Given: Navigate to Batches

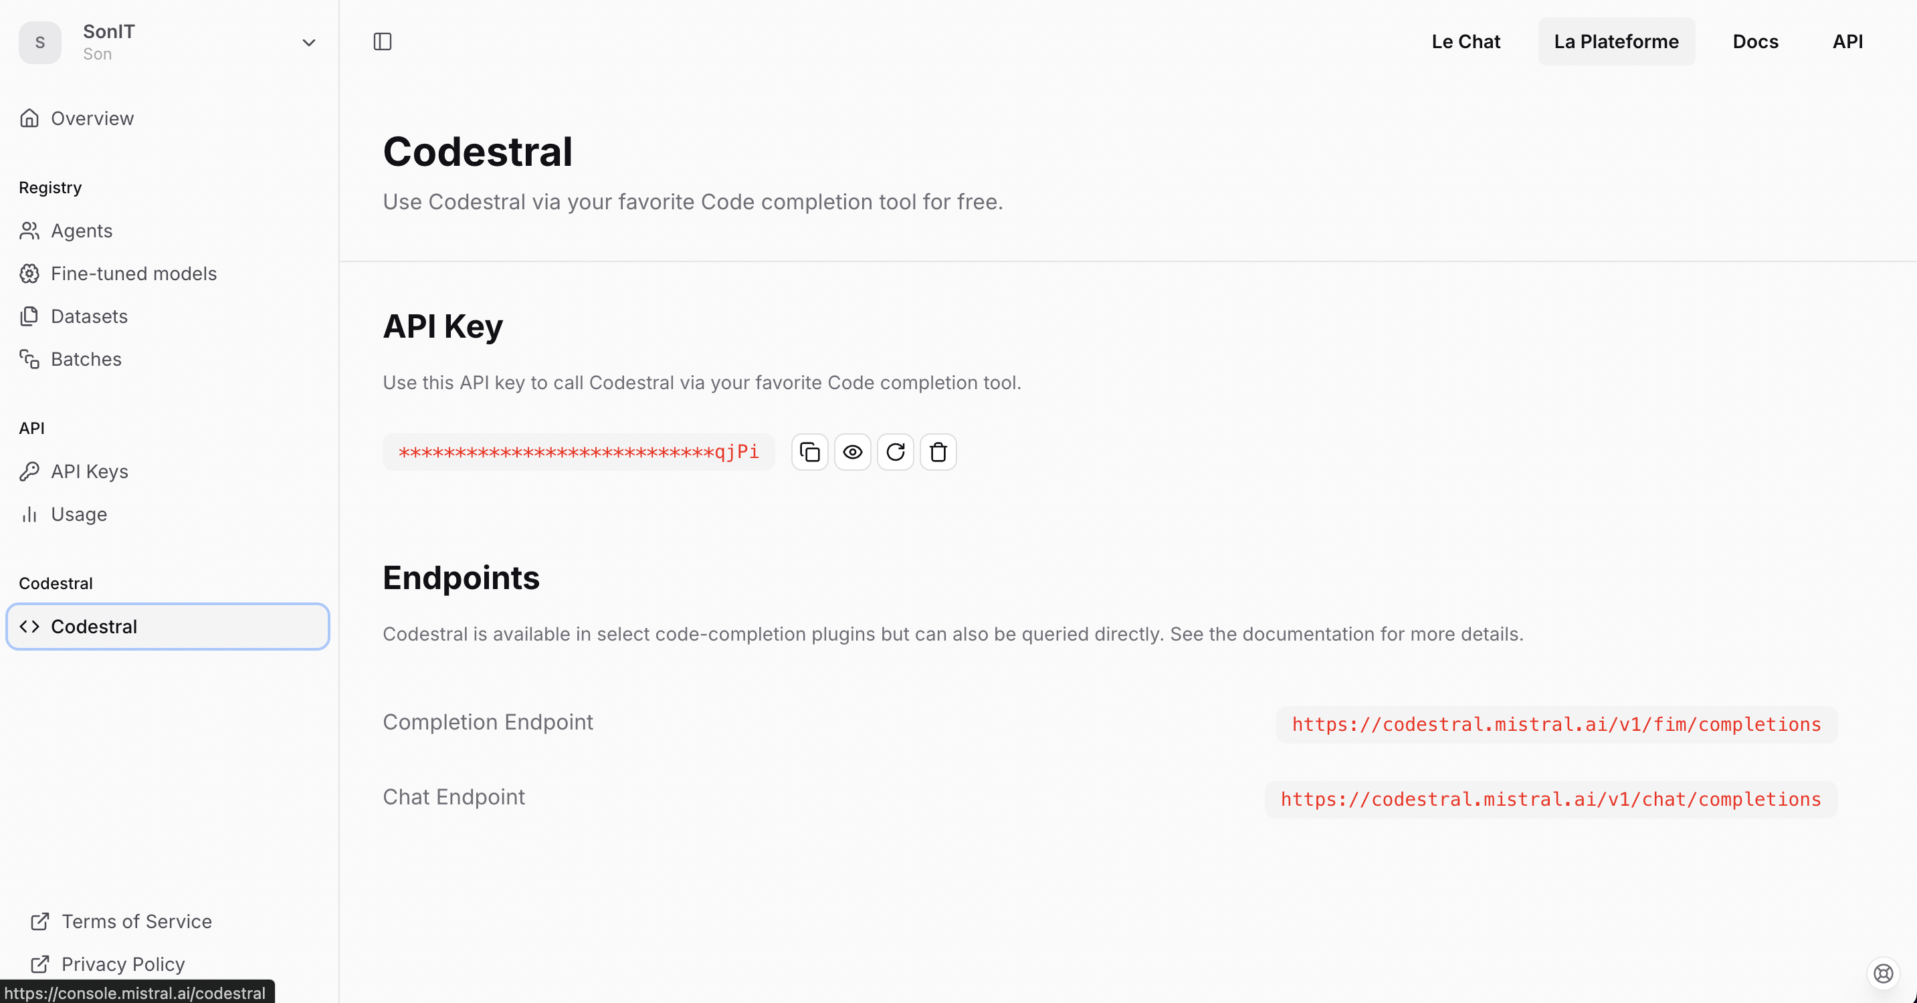Looking at the screenshot, I should point(86,358).
